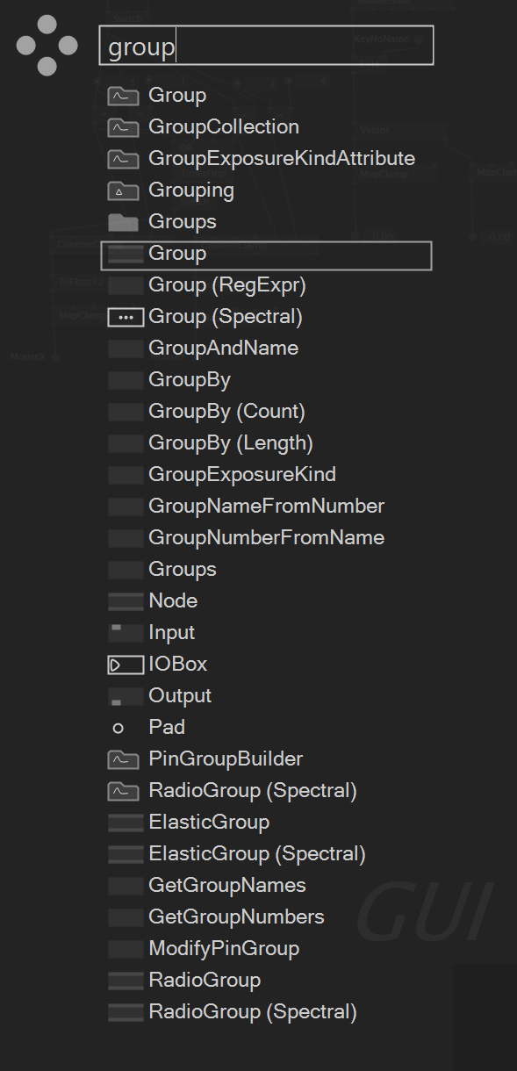Open the filled Groups folder icon
Image resolution: width=517 pixels, height=1071 pixels.
point(124,222)
